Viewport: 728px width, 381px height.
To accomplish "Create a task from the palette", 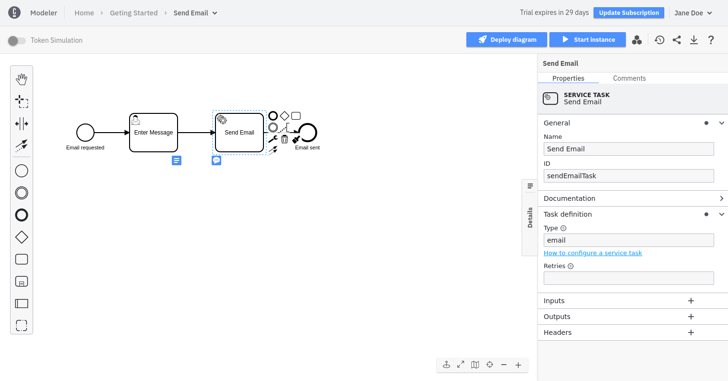I will pyautogui.click(x=22, y=259).
